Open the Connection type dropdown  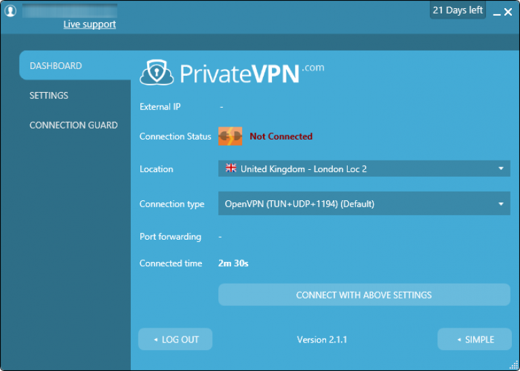coord(364,203)
